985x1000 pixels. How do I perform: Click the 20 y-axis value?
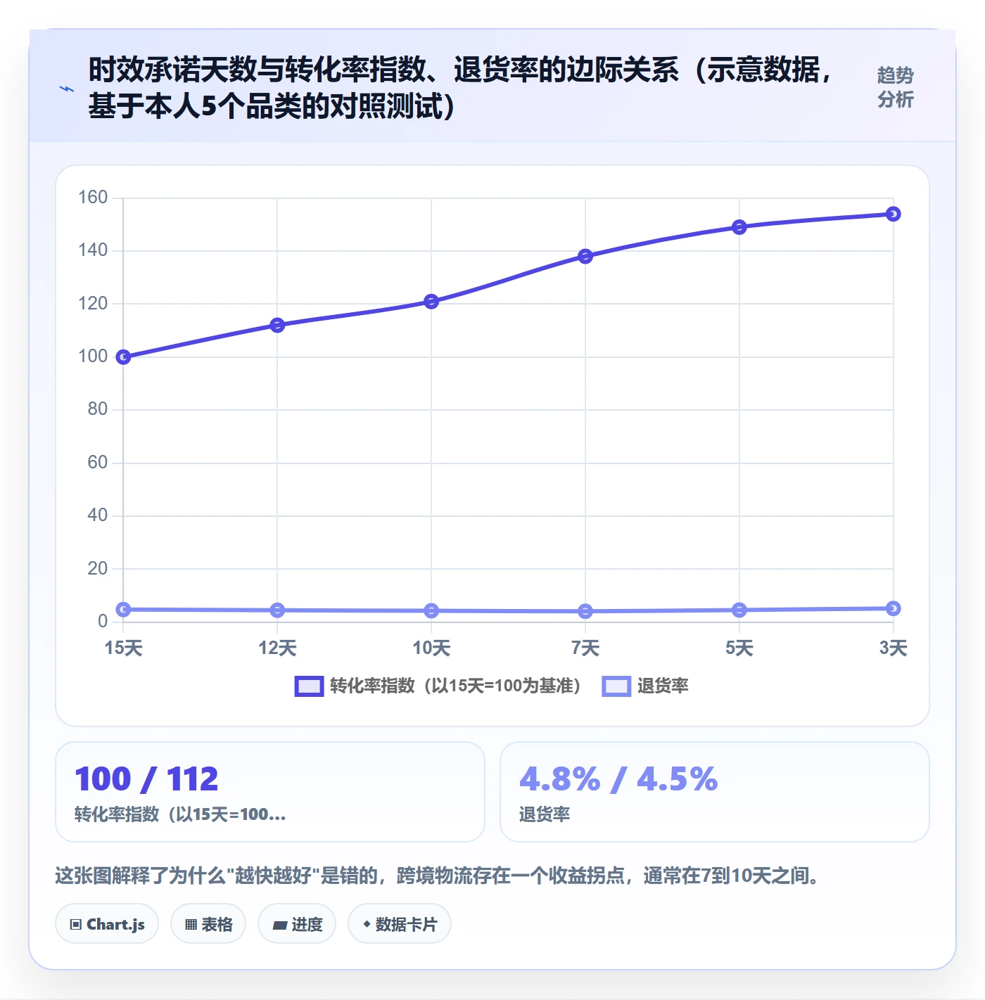[x=98, y=569]
